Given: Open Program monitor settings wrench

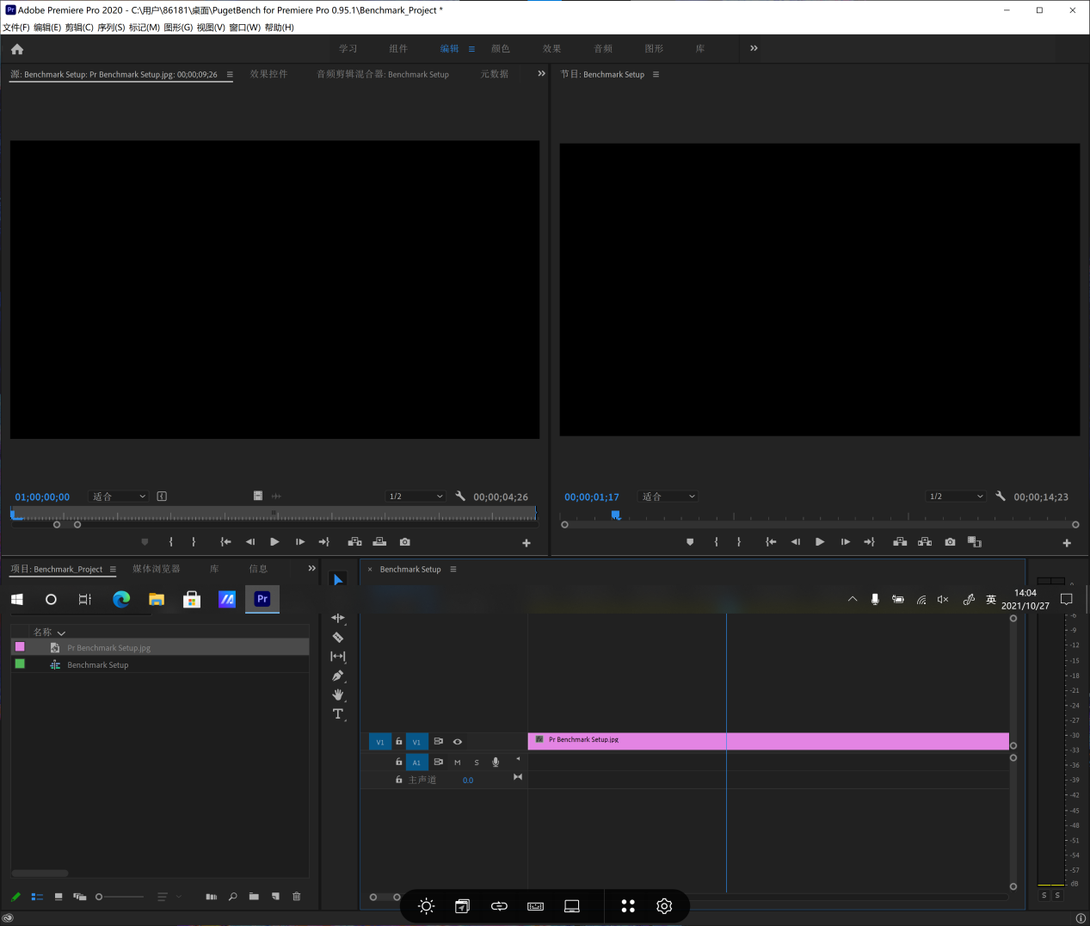Looking at the screenshot, I should (x=1001, y=497).
